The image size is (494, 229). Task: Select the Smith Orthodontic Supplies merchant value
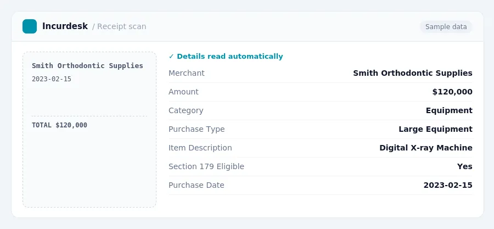[413, 73]
